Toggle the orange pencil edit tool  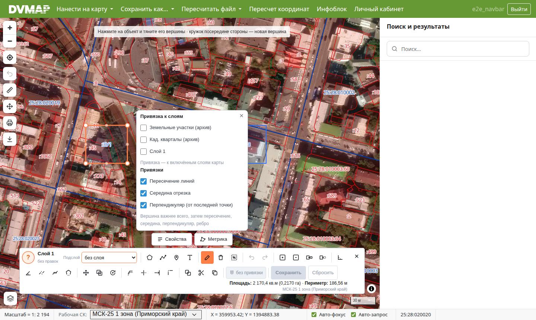207,257
